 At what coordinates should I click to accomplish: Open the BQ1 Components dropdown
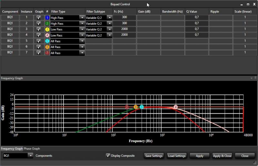click(31, 156)
